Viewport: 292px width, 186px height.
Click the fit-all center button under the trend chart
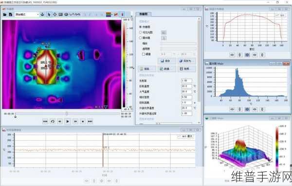pyautogui.click(x=102, y=181)
